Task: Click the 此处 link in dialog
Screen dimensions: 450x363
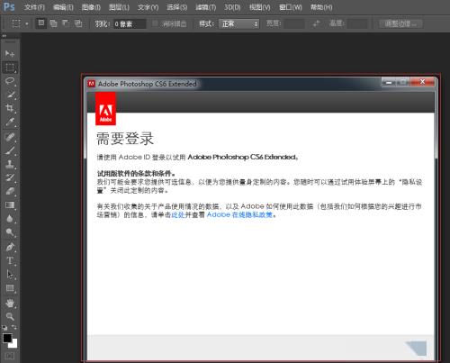Action: pyautogui.click(x=177, y=215)
